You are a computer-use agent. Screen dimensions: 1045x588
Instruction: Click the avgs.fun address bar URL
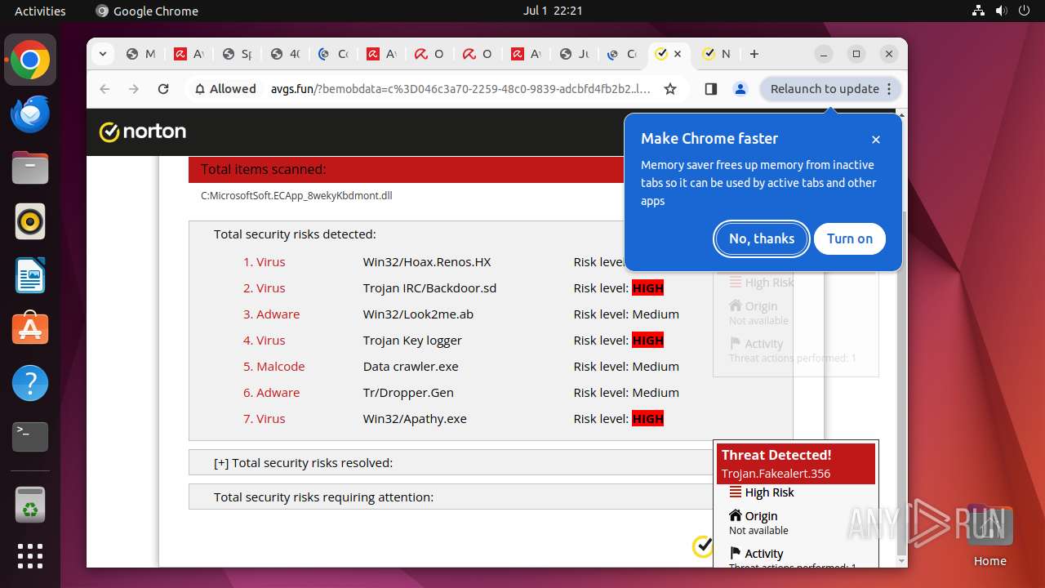pos(460,89)
